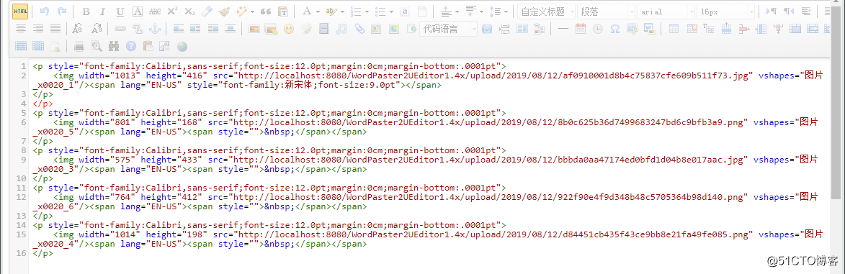845x274 pixels.
Task: Toggle underline formatting
Action: 120,12
